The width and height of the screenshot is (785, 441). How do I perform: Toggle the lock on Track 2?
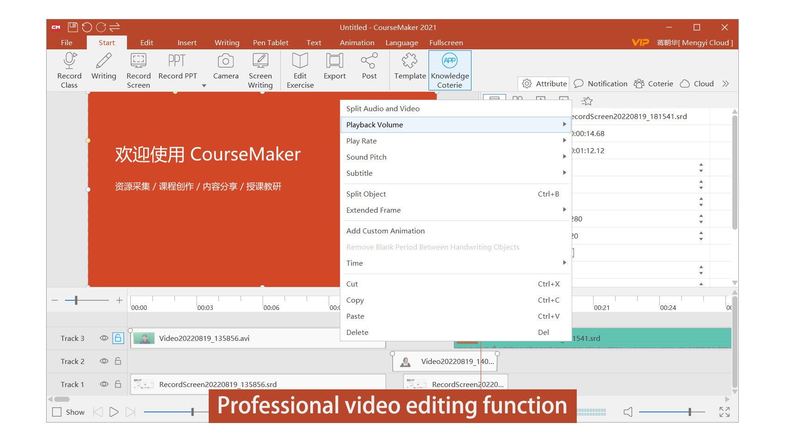coord(118,361)
